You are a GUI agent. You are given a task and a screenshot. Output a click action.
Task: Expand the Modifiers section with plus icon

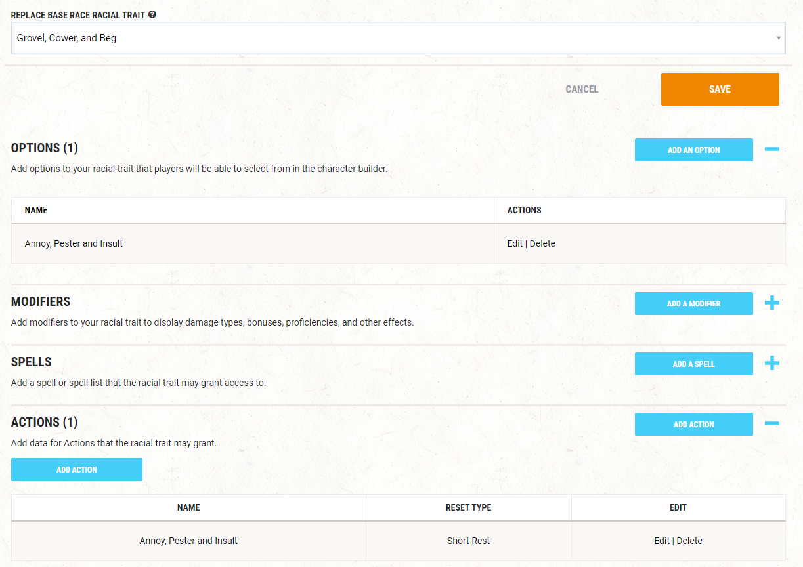772,303
